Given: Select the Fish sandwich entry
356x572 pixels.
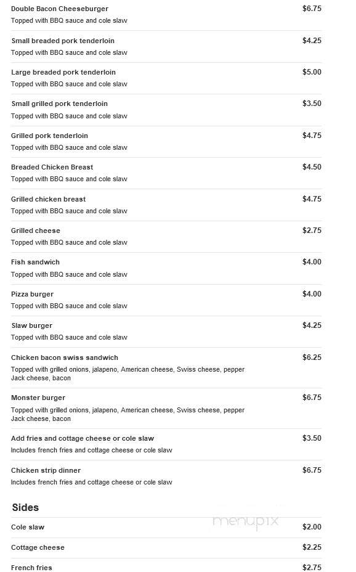Looking at the screenshot, I should [x=35, y=262].
